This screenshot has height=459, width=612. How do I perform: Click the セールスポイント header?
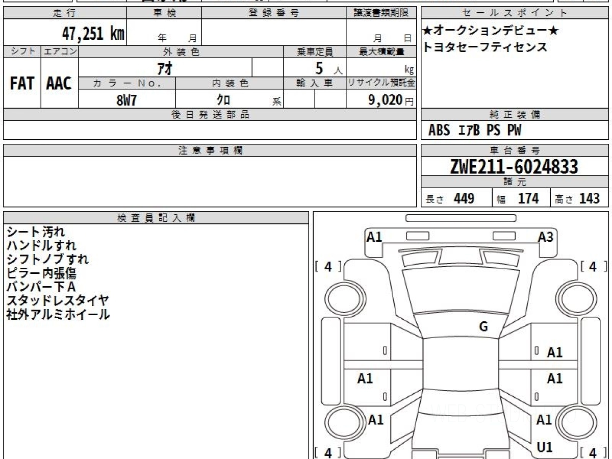coord(515,13)
